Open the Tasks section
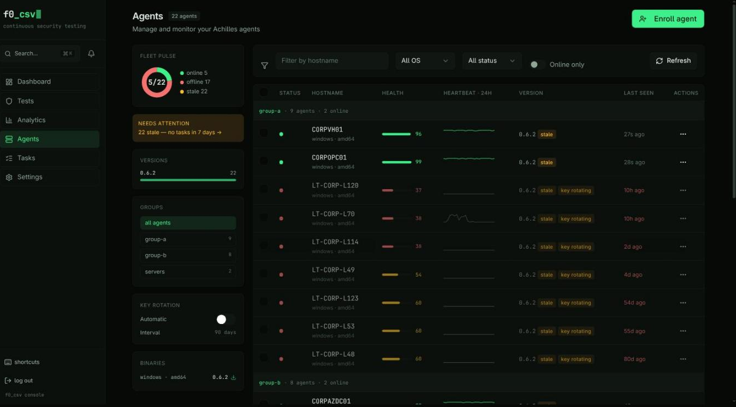736x407 pixels. tap(50, 158)
